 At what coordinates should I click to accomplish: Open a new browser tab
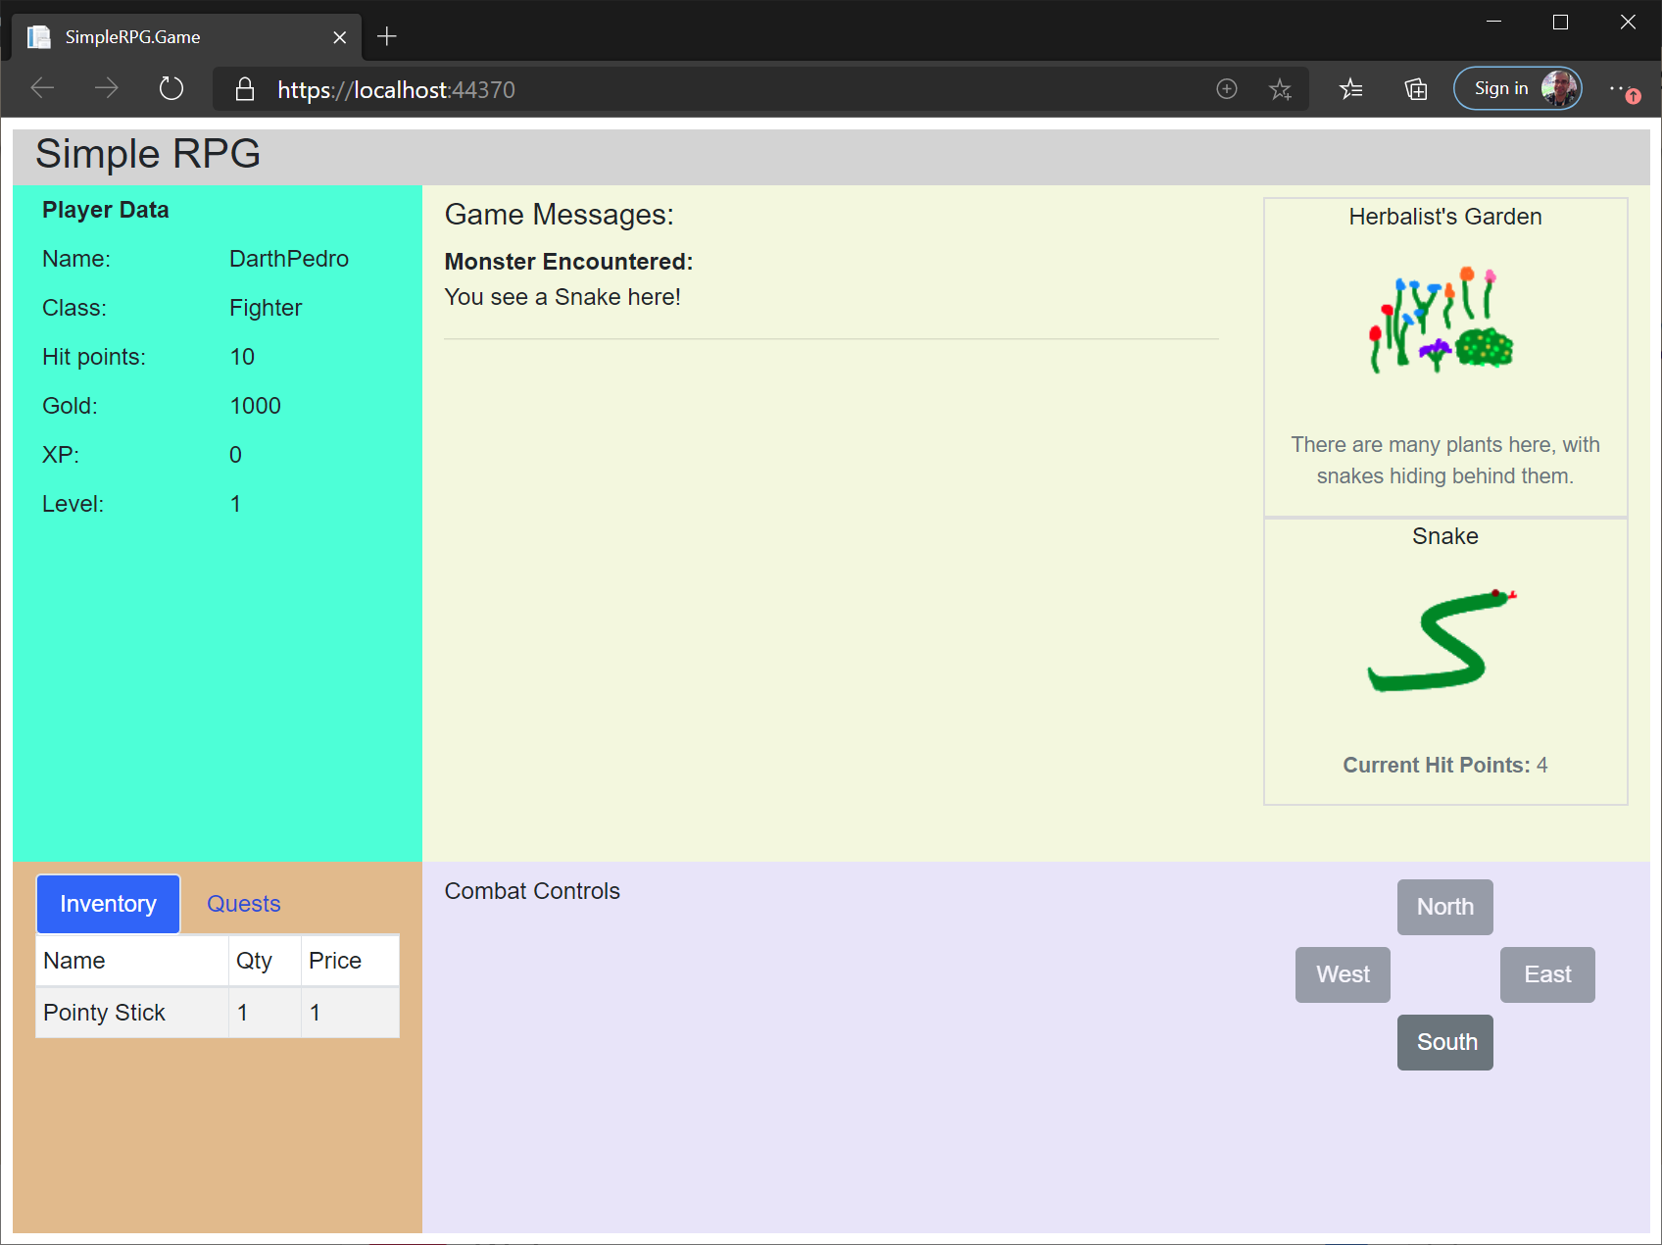pyautogui.click(x=387, y=37)
